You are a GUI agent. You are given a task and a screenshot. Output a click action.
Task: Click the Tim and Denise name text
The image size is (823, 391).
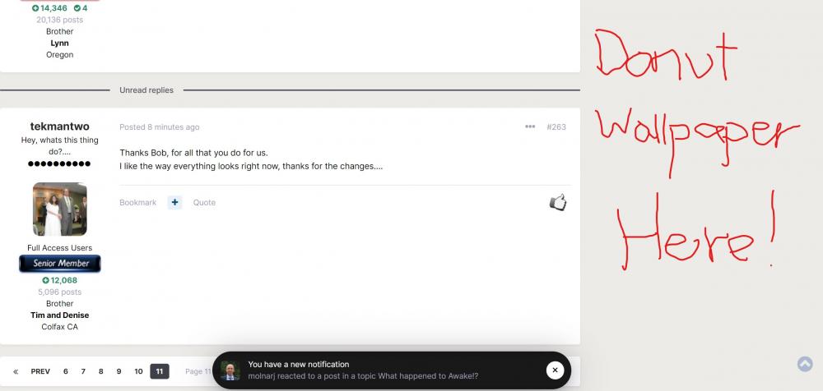[60, 315]
